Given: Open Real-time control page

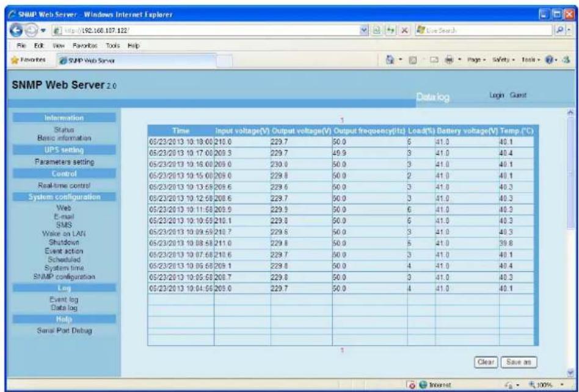Looking at the screenshot, I should 64,185.
